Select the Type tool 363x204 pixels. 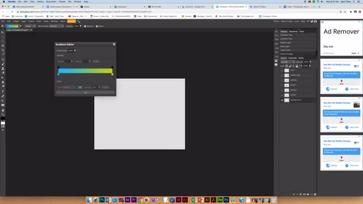coord(3,92)
